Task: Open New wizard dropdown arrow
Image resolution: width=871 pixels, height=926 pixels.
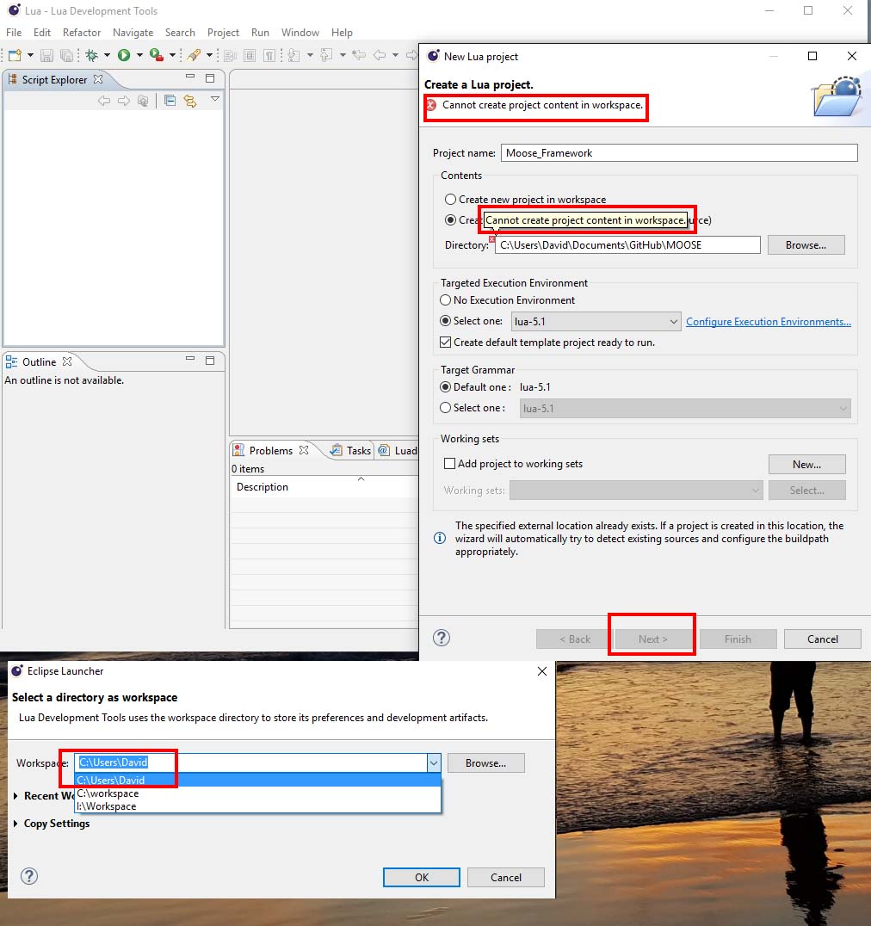Action: pyautogui.click(x=30, y=56)
